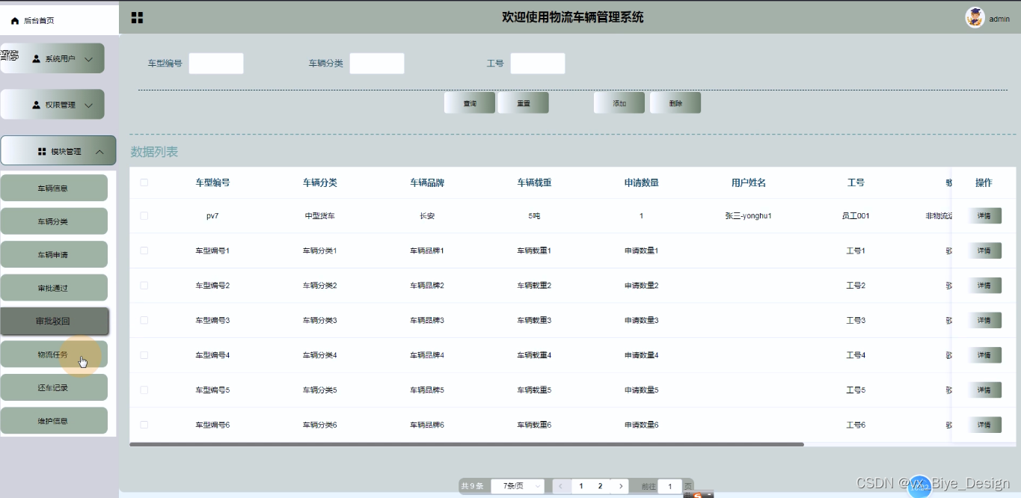
Task: Click the 重置 button
Action: coord(524,103)
